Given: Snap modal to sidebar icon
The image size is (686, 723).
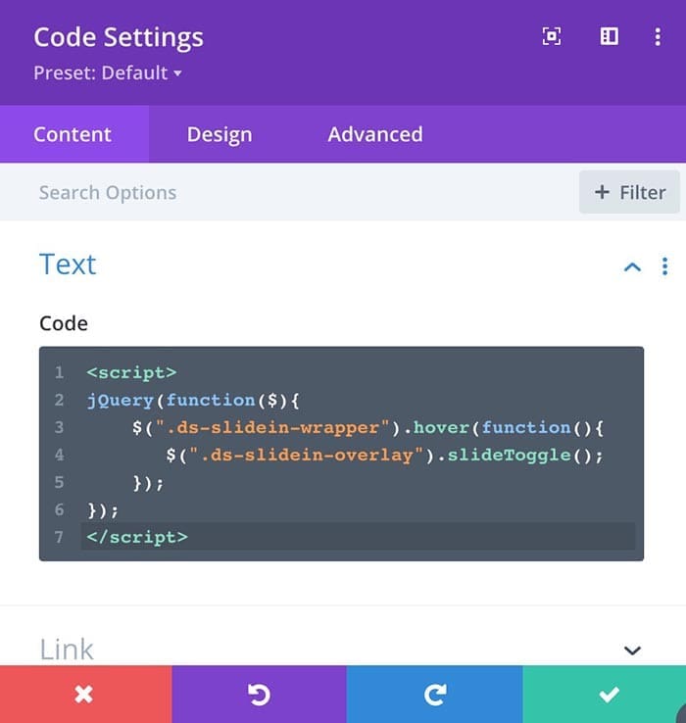Looking at the screenshot, I should (609, 36).
